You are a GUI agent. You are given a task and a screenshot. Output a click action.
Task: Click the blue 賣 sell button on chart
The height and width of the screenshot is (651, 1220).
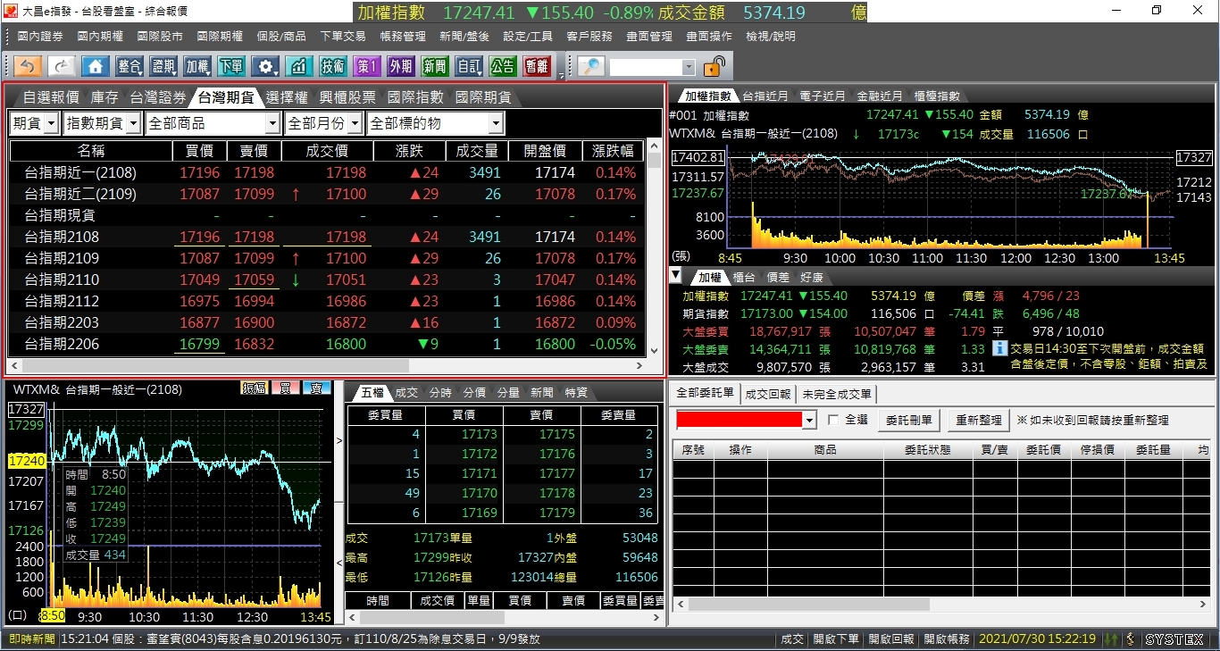[x=316, y=388]
